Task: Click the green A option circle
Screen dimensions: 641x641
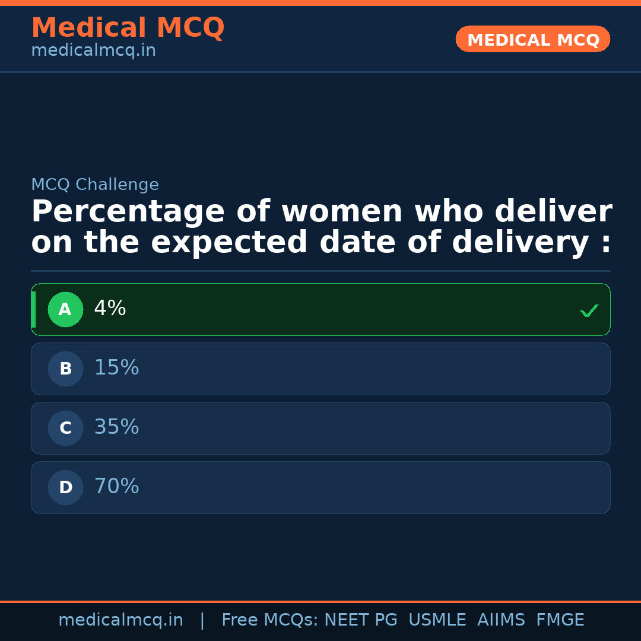Action: point(65,309)
